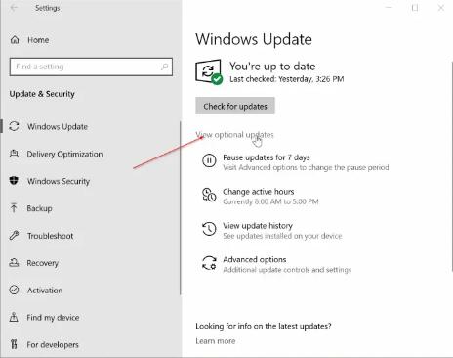Viewport: 453px width, 358px height.
Task: Open Windows Security section
Action: click(59, 181)
